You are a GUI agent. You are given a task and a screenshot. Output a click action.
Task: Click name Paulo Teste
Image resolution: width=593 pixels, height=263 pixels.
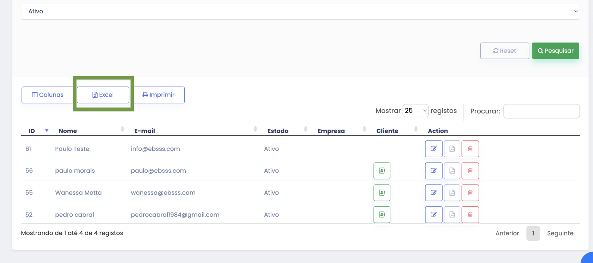(72, 149)
